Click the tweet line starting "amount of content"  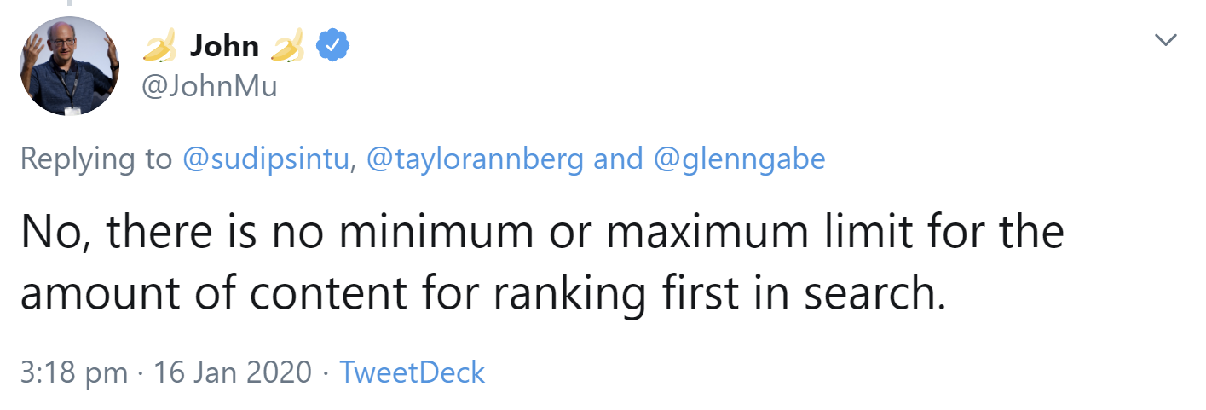(x=482, y=293)
